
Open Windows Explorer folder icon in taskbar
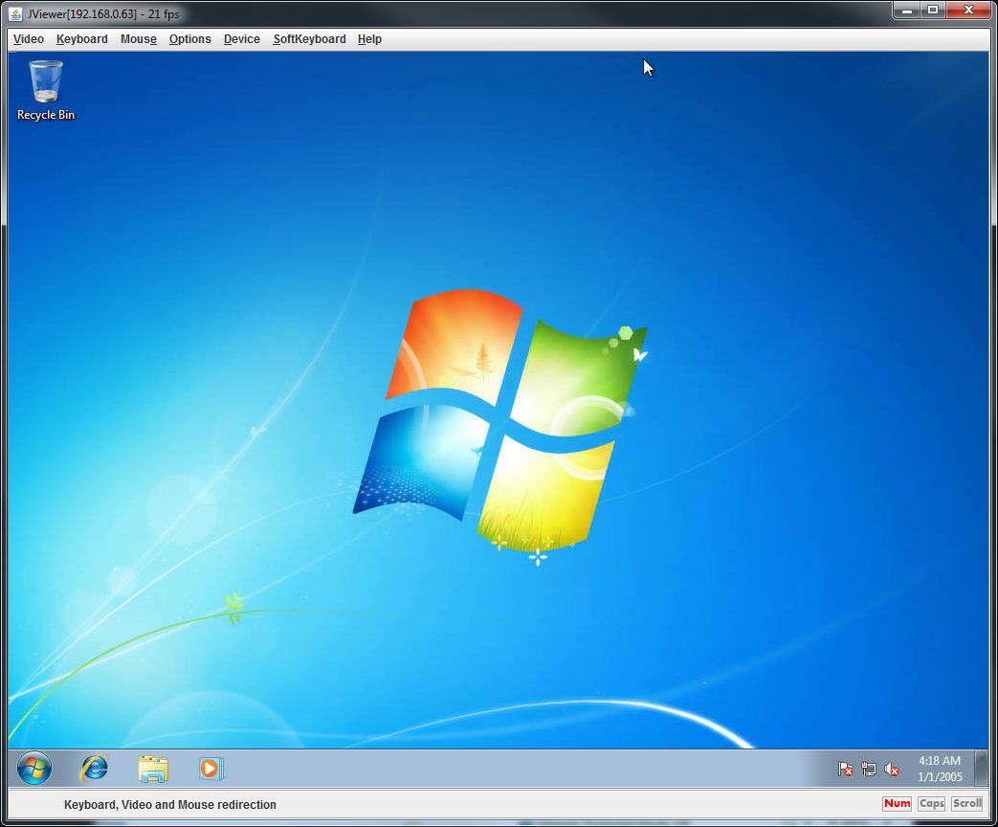click(x=152, y=768)
